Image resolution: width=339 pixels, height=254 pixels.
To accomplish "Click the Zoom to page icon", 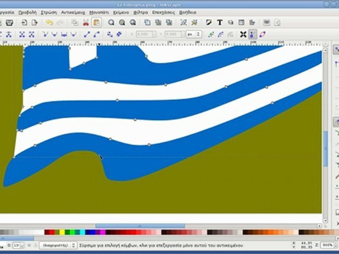I will pos(133,23).
